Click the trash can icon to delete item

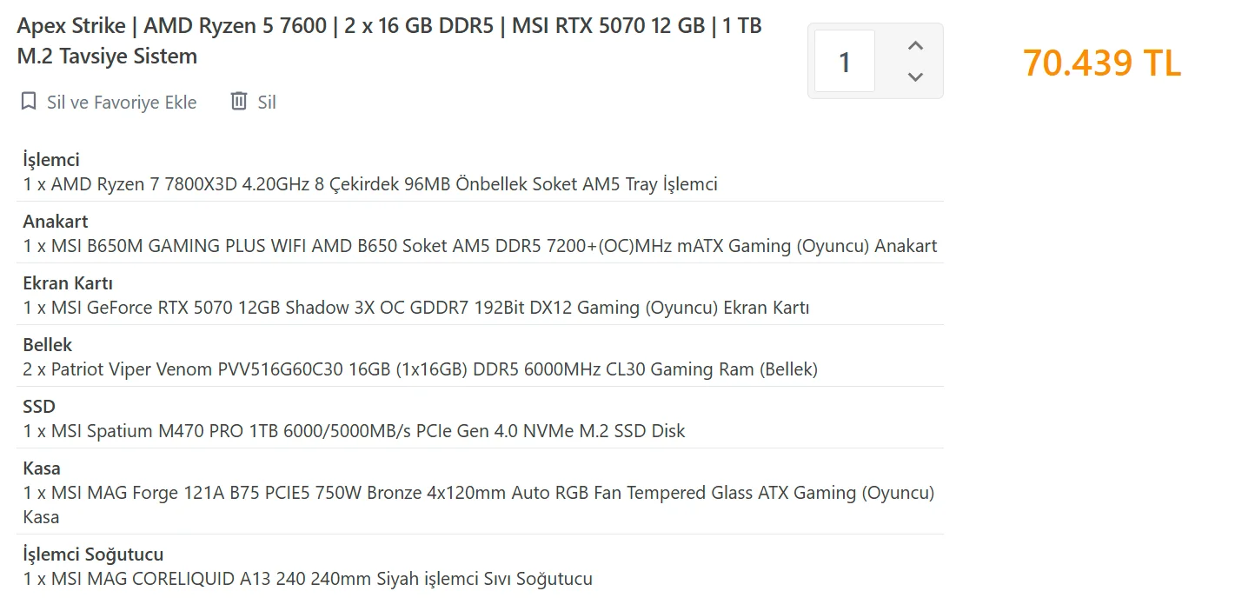pyautogui.click(x=238, y=102)
